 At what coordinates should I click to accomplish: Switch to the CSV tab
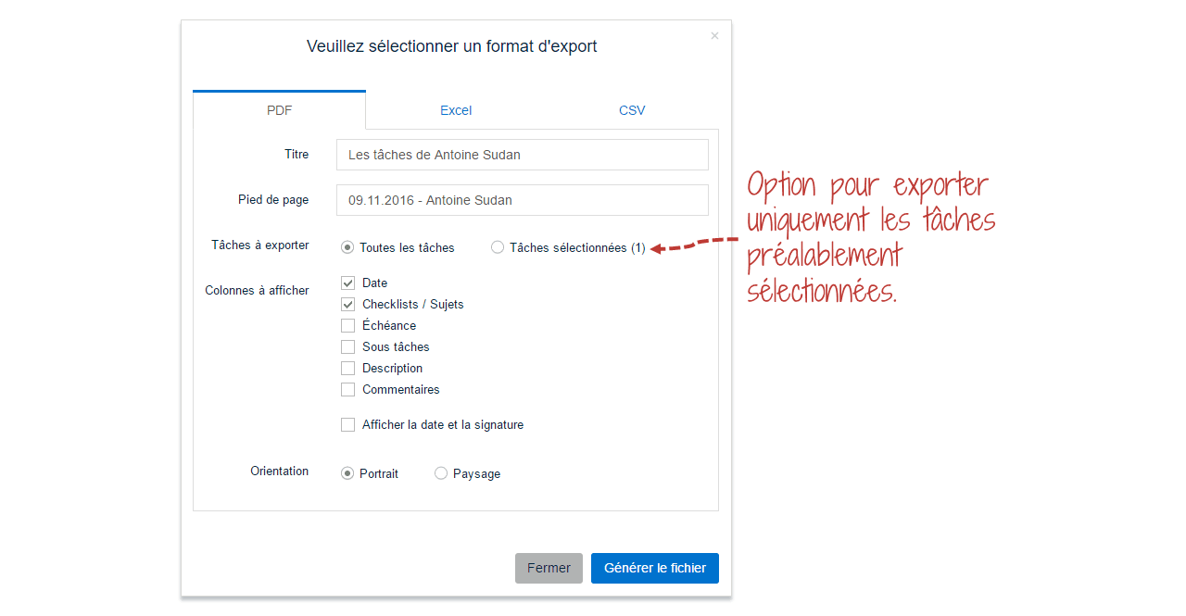(x=632, y=110)
